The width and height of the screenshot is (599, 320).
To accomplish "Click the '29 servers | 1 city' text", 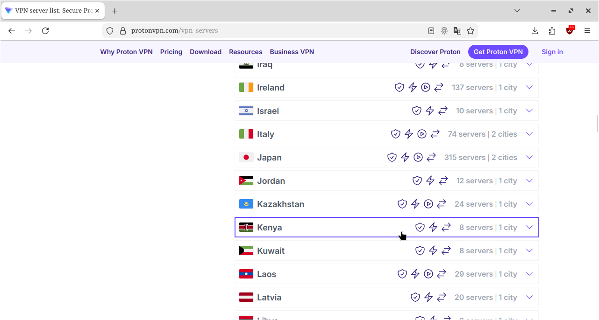I will 486,274.
